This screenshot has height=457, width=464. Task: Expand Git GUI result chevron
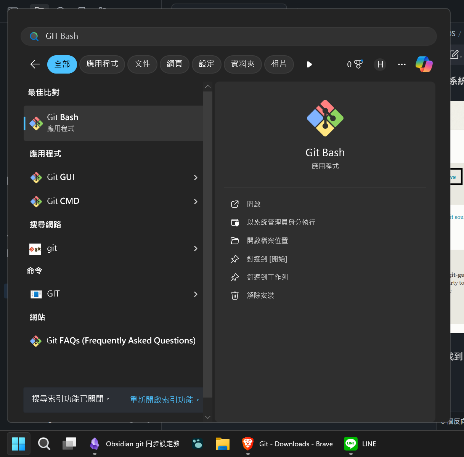click(x=196, y=178)
